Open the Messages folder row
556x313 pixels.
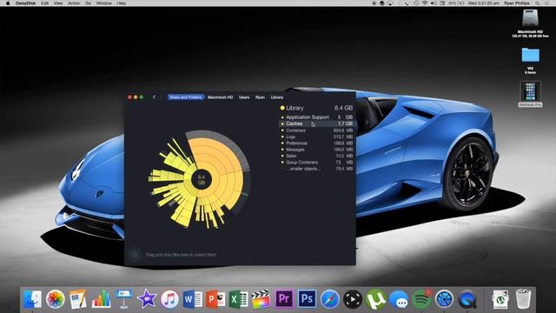[316, 150]
